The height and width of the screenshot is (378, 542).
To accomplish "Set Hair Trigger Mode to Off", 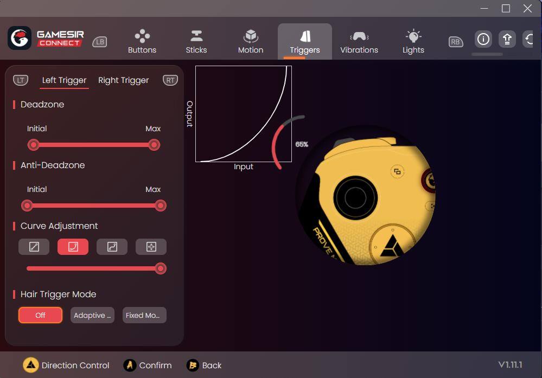I will click(x=41, y=315).
